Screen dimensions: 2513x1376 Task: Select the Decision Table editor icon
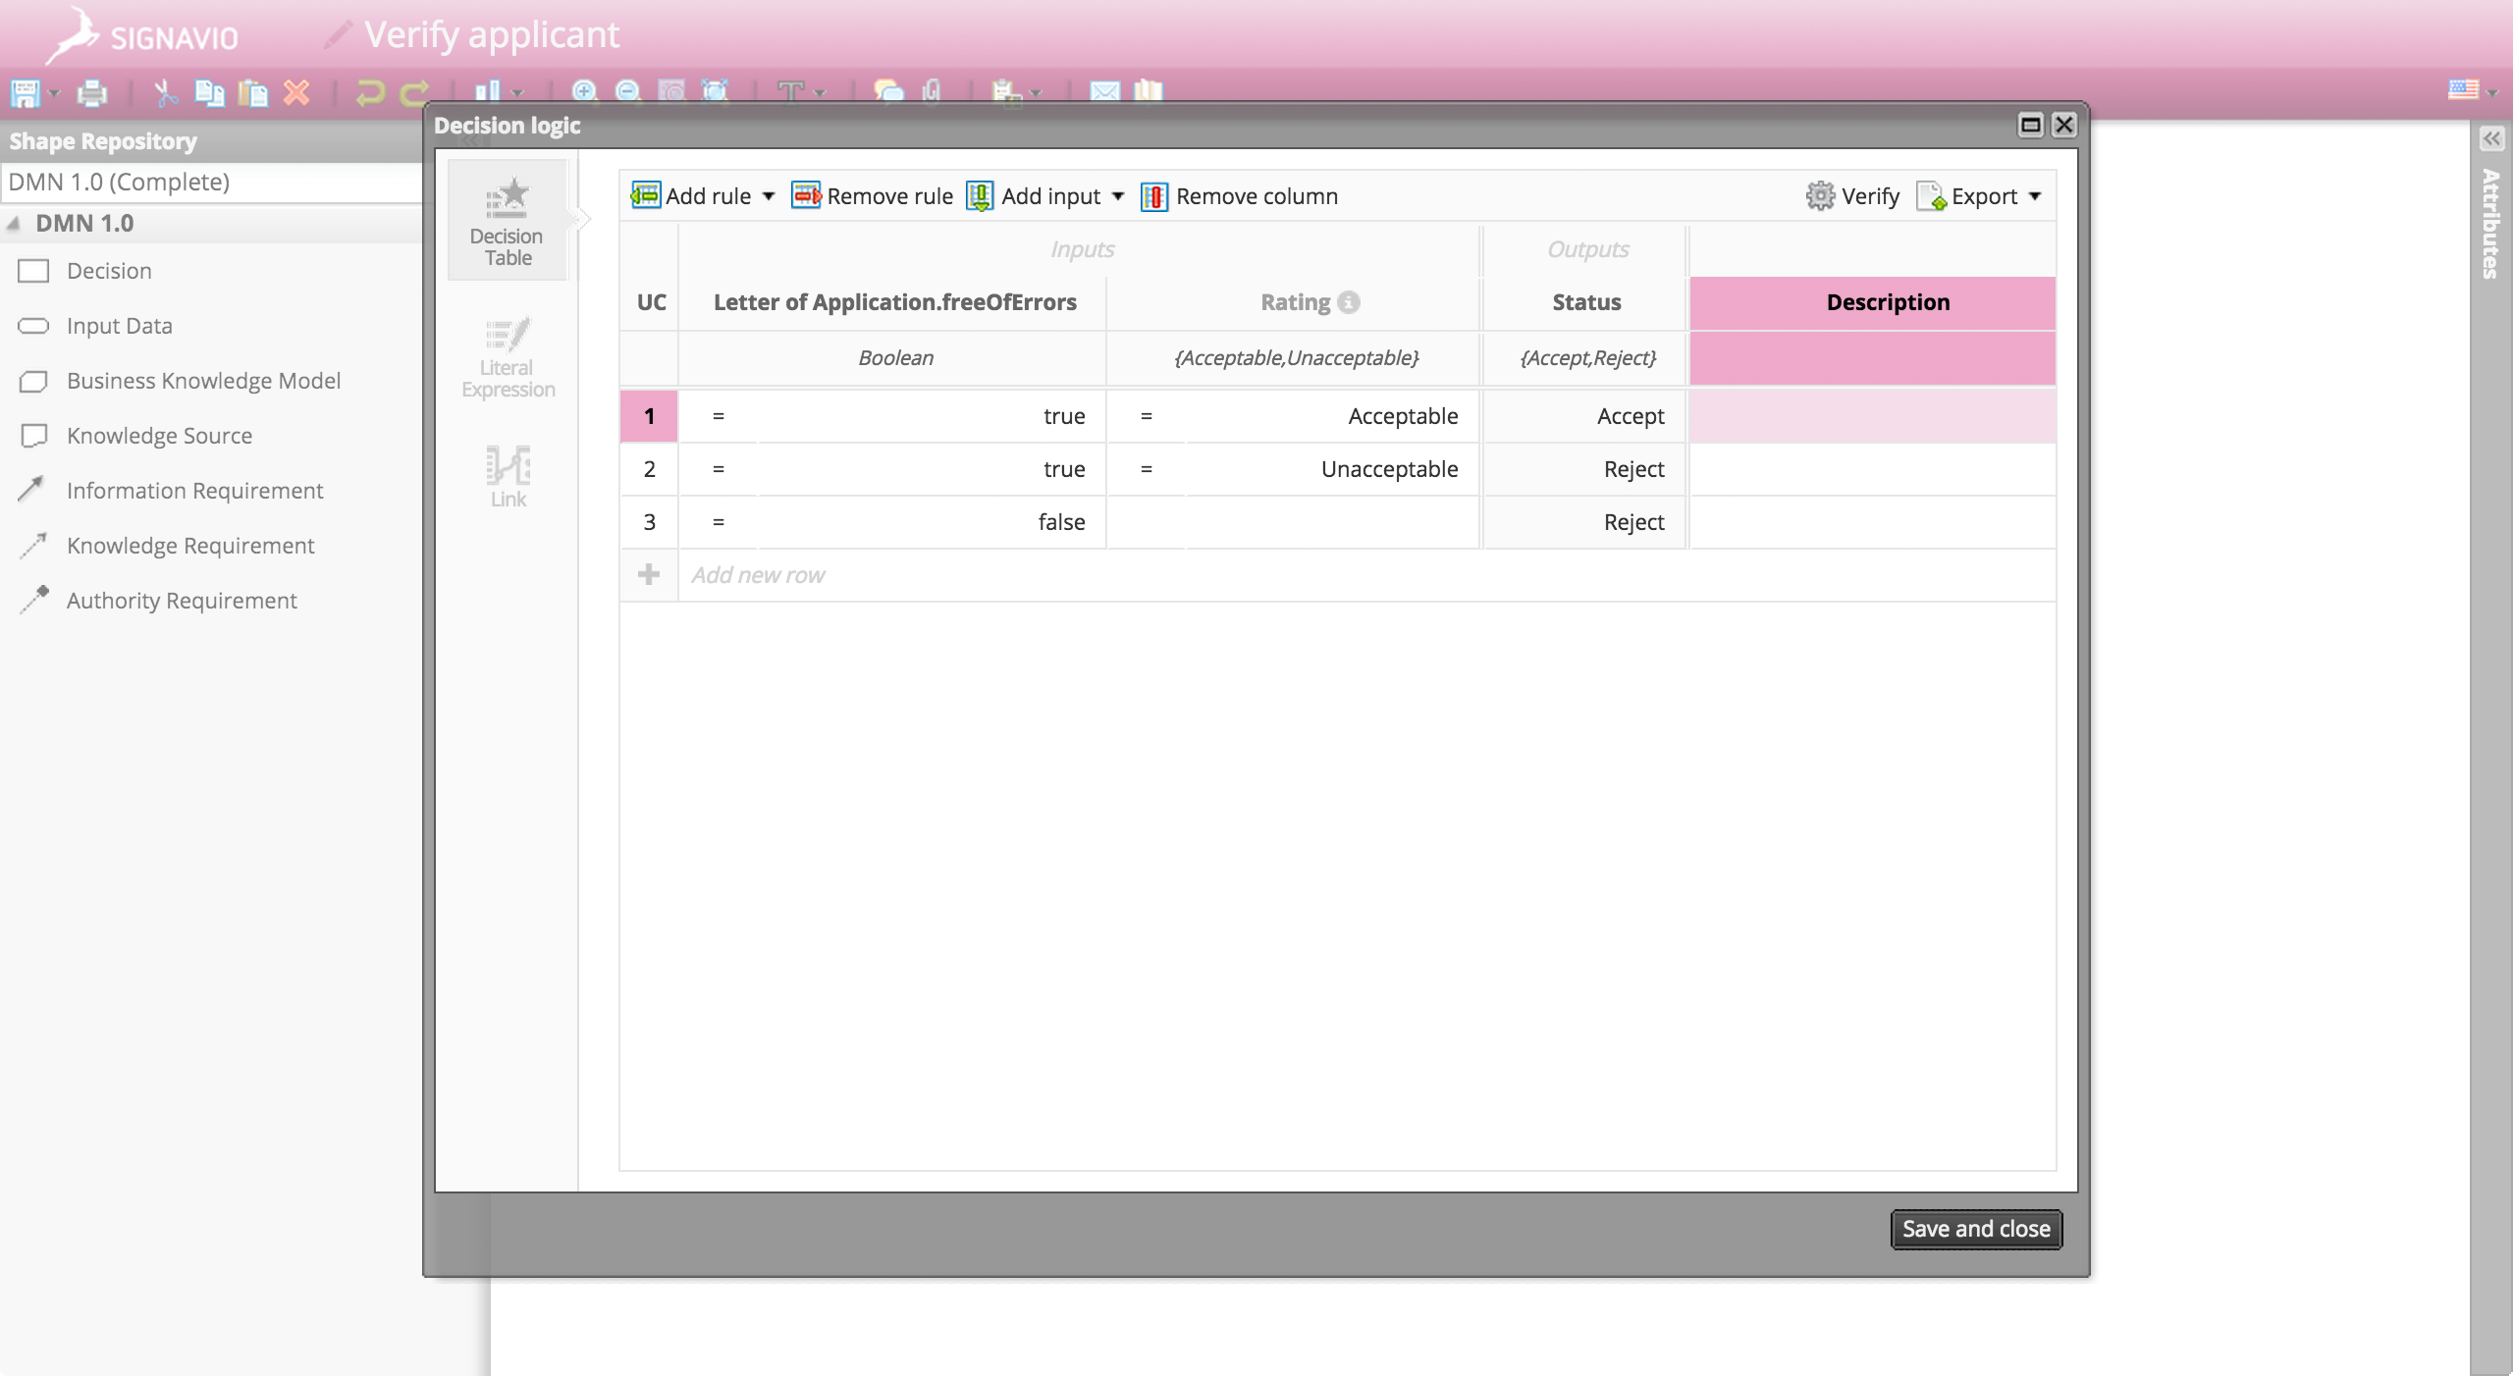click(x=506, y=218)
